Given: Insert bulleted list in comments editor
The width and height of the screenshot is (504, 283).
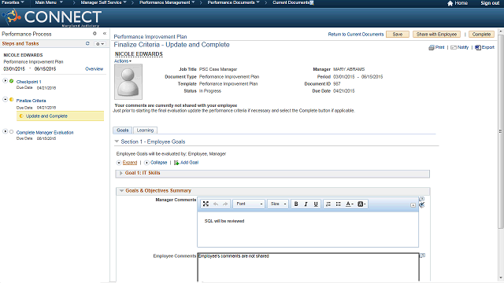Looking at the screenshot, I should [338, 204].
